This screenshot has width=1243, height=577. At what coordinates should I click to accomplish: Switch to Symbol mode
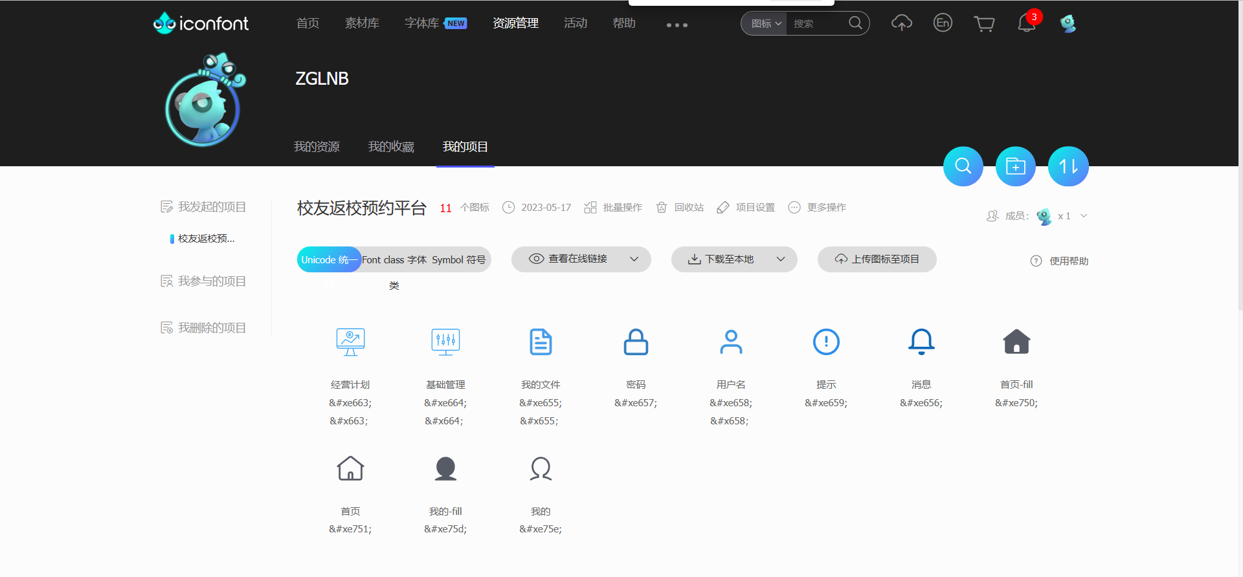pos(458,259)
